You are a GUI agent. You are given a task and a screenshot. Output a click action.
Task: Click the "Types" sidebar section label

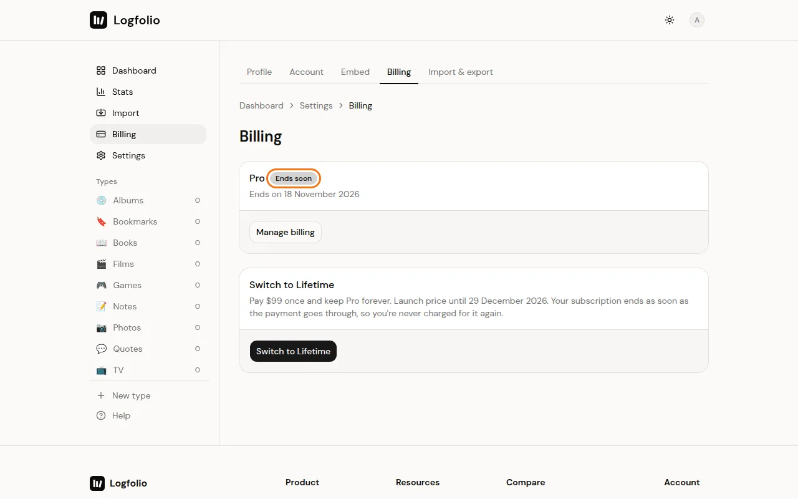[107, 182]
